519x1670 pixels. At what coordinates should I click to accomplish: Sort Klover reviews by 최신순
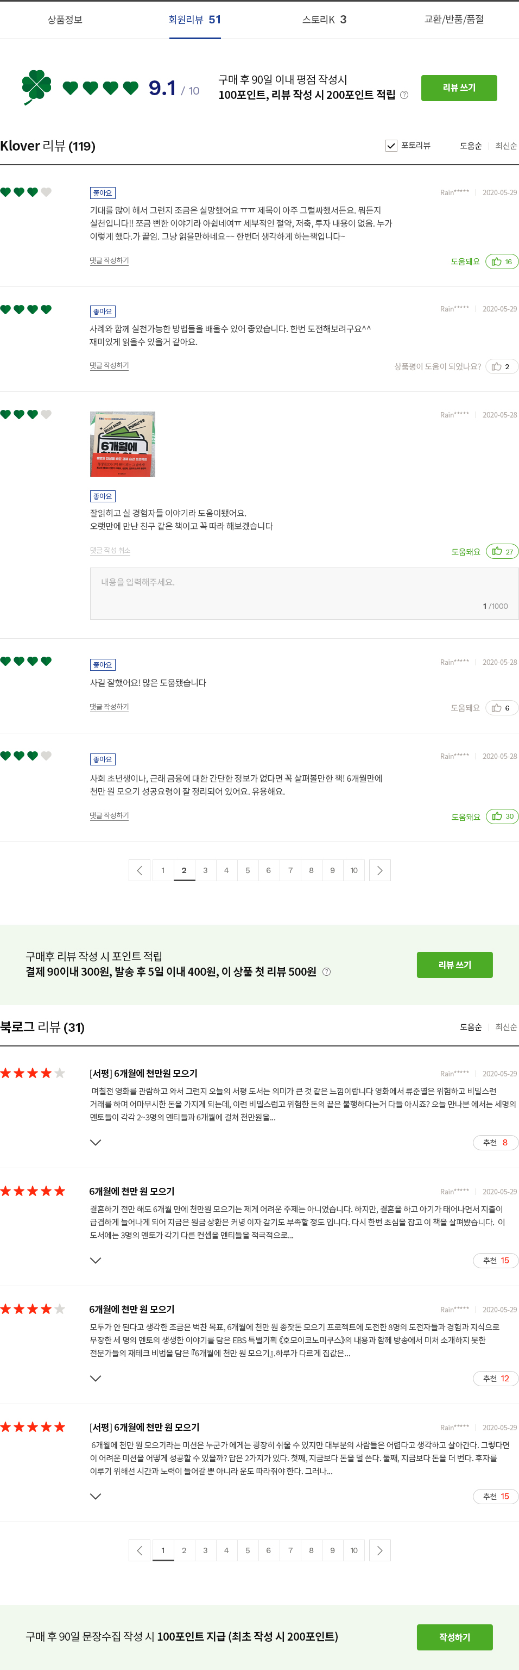click(x=505, y=146)
